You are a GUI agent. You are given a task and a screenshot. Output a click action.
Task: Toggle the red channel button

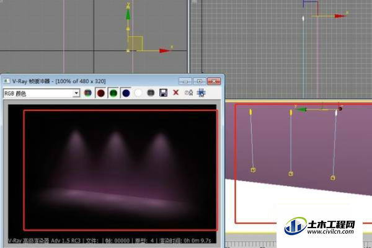click(101, 93)
